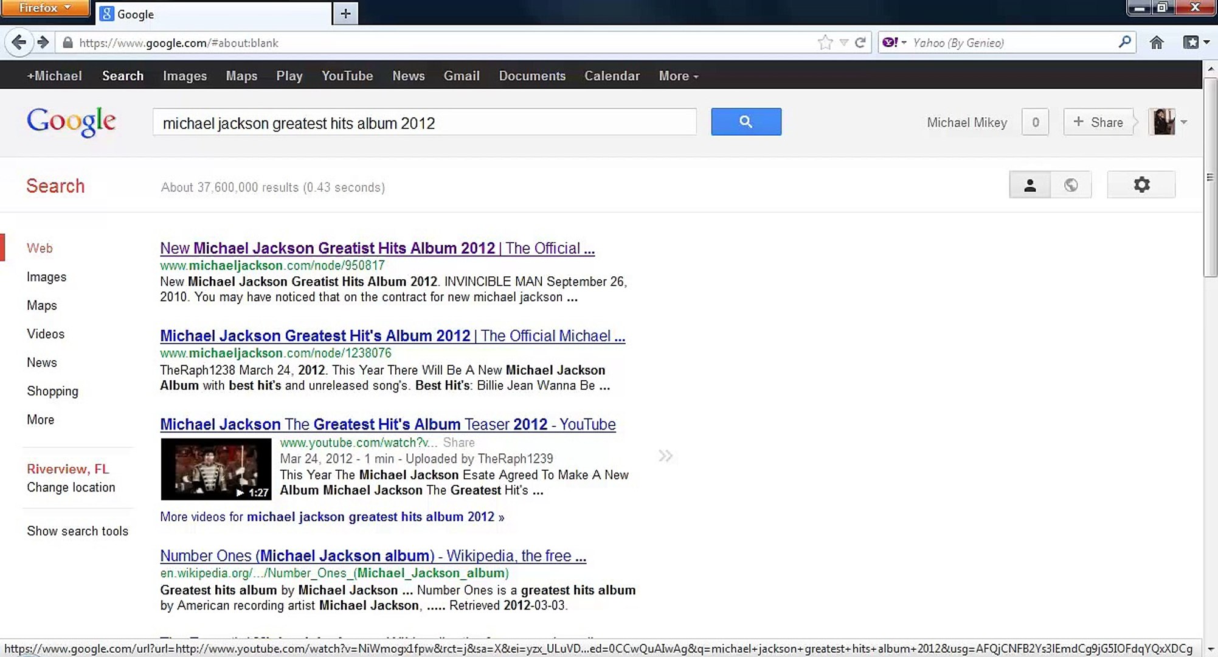Viewport: 1218px width, 657px height.
Task: Click the Firefox home icon
Action: click(x=1156, y=43)
